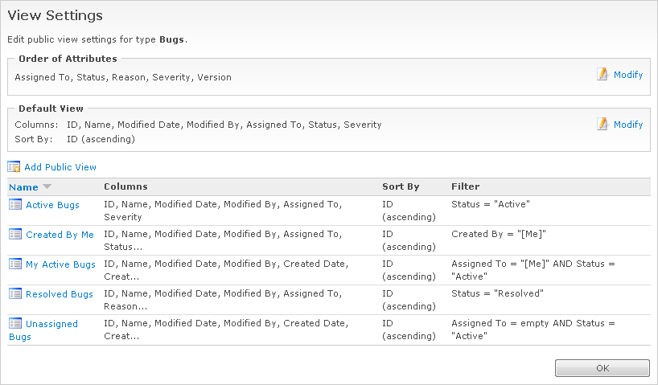This screenshot has width=658, height=385.
Task: Select the Add Public View link
Action: click(60, 167)
